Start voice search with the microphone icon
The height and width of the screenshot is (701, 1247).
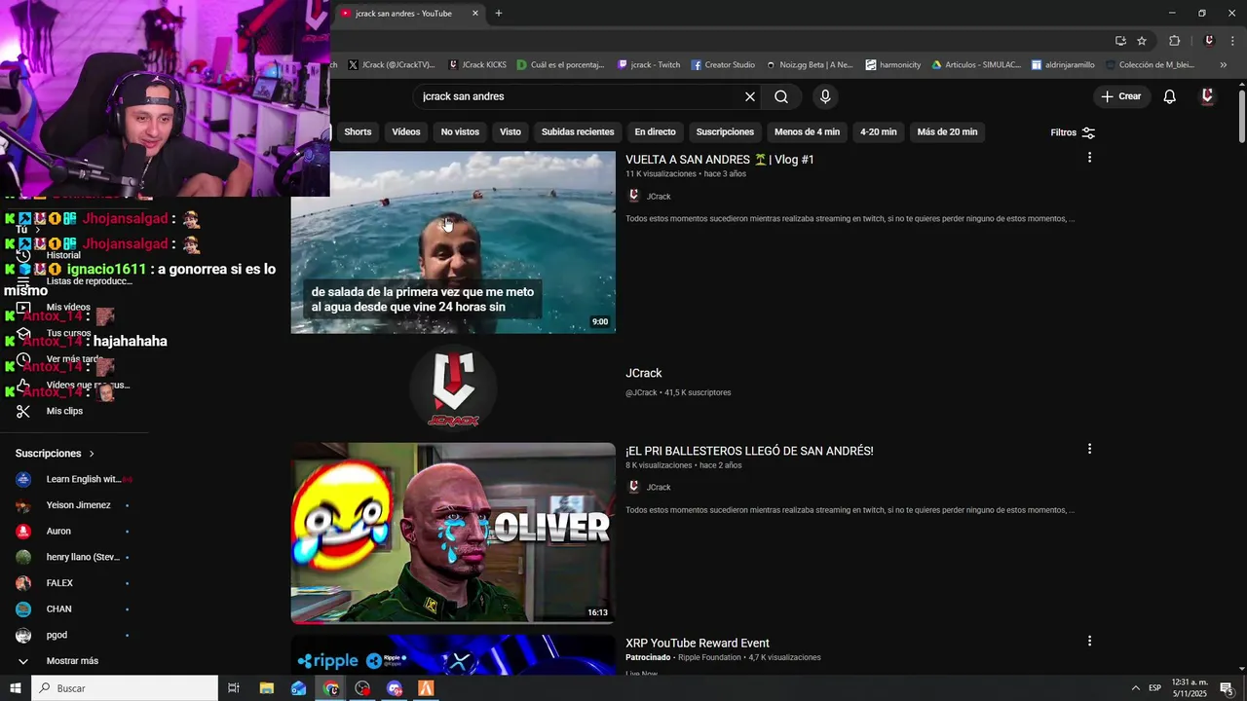pyautogui.click(x=825, y=96)
